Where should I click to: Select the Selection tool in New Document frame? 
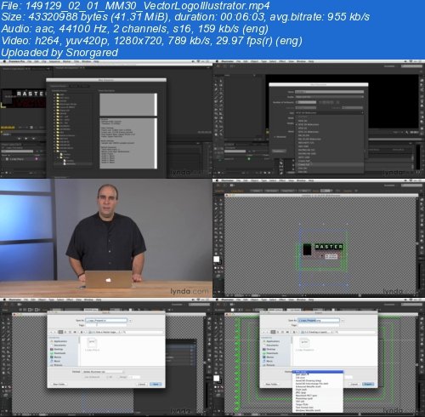pyautogui.click(x=216, y=81)
